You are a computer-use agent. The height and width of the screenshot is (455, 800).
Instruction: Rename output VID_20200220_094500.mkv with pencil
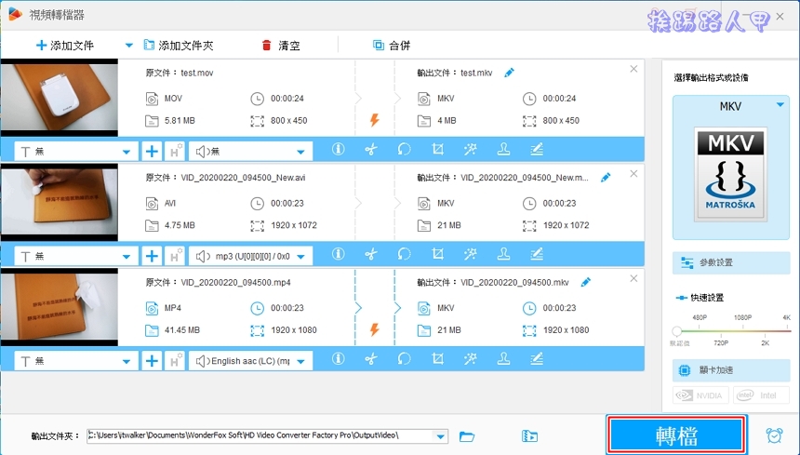pyautogui.click(x=586, y=282)
